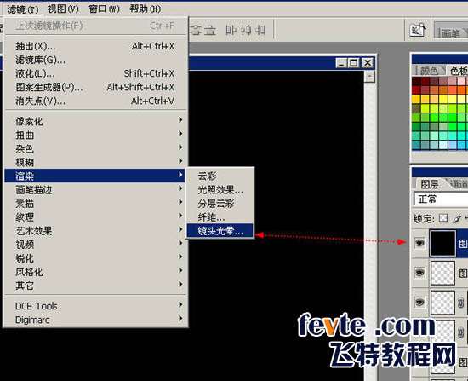Select 消失点(V)... in the filter menu
468x381 pixels.
tap(95, 101)
